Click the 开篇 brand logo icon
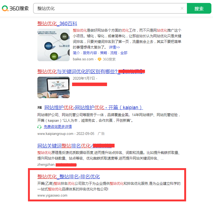Image resolution: width=213 pixels, height=203 pixels. (40, 108)
